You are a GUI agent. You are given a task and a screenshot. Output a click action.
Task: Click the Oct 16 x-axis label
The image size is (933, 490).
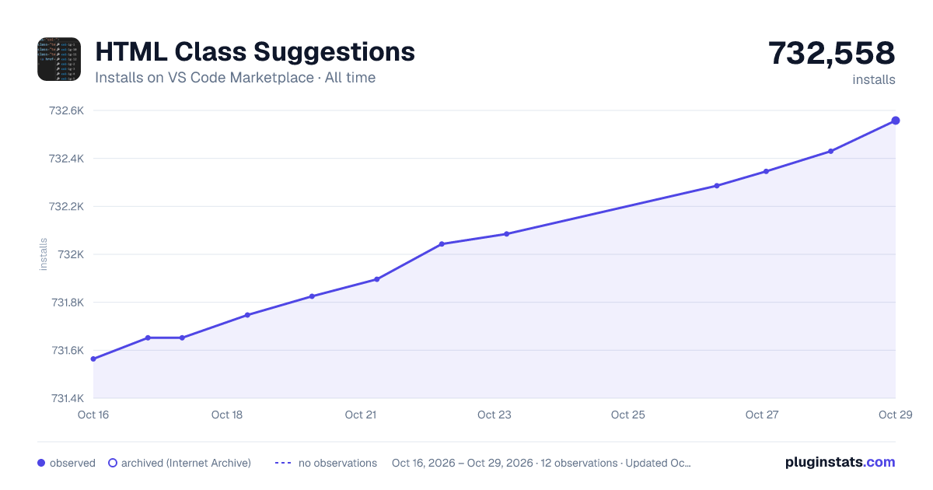click(93, 415)
